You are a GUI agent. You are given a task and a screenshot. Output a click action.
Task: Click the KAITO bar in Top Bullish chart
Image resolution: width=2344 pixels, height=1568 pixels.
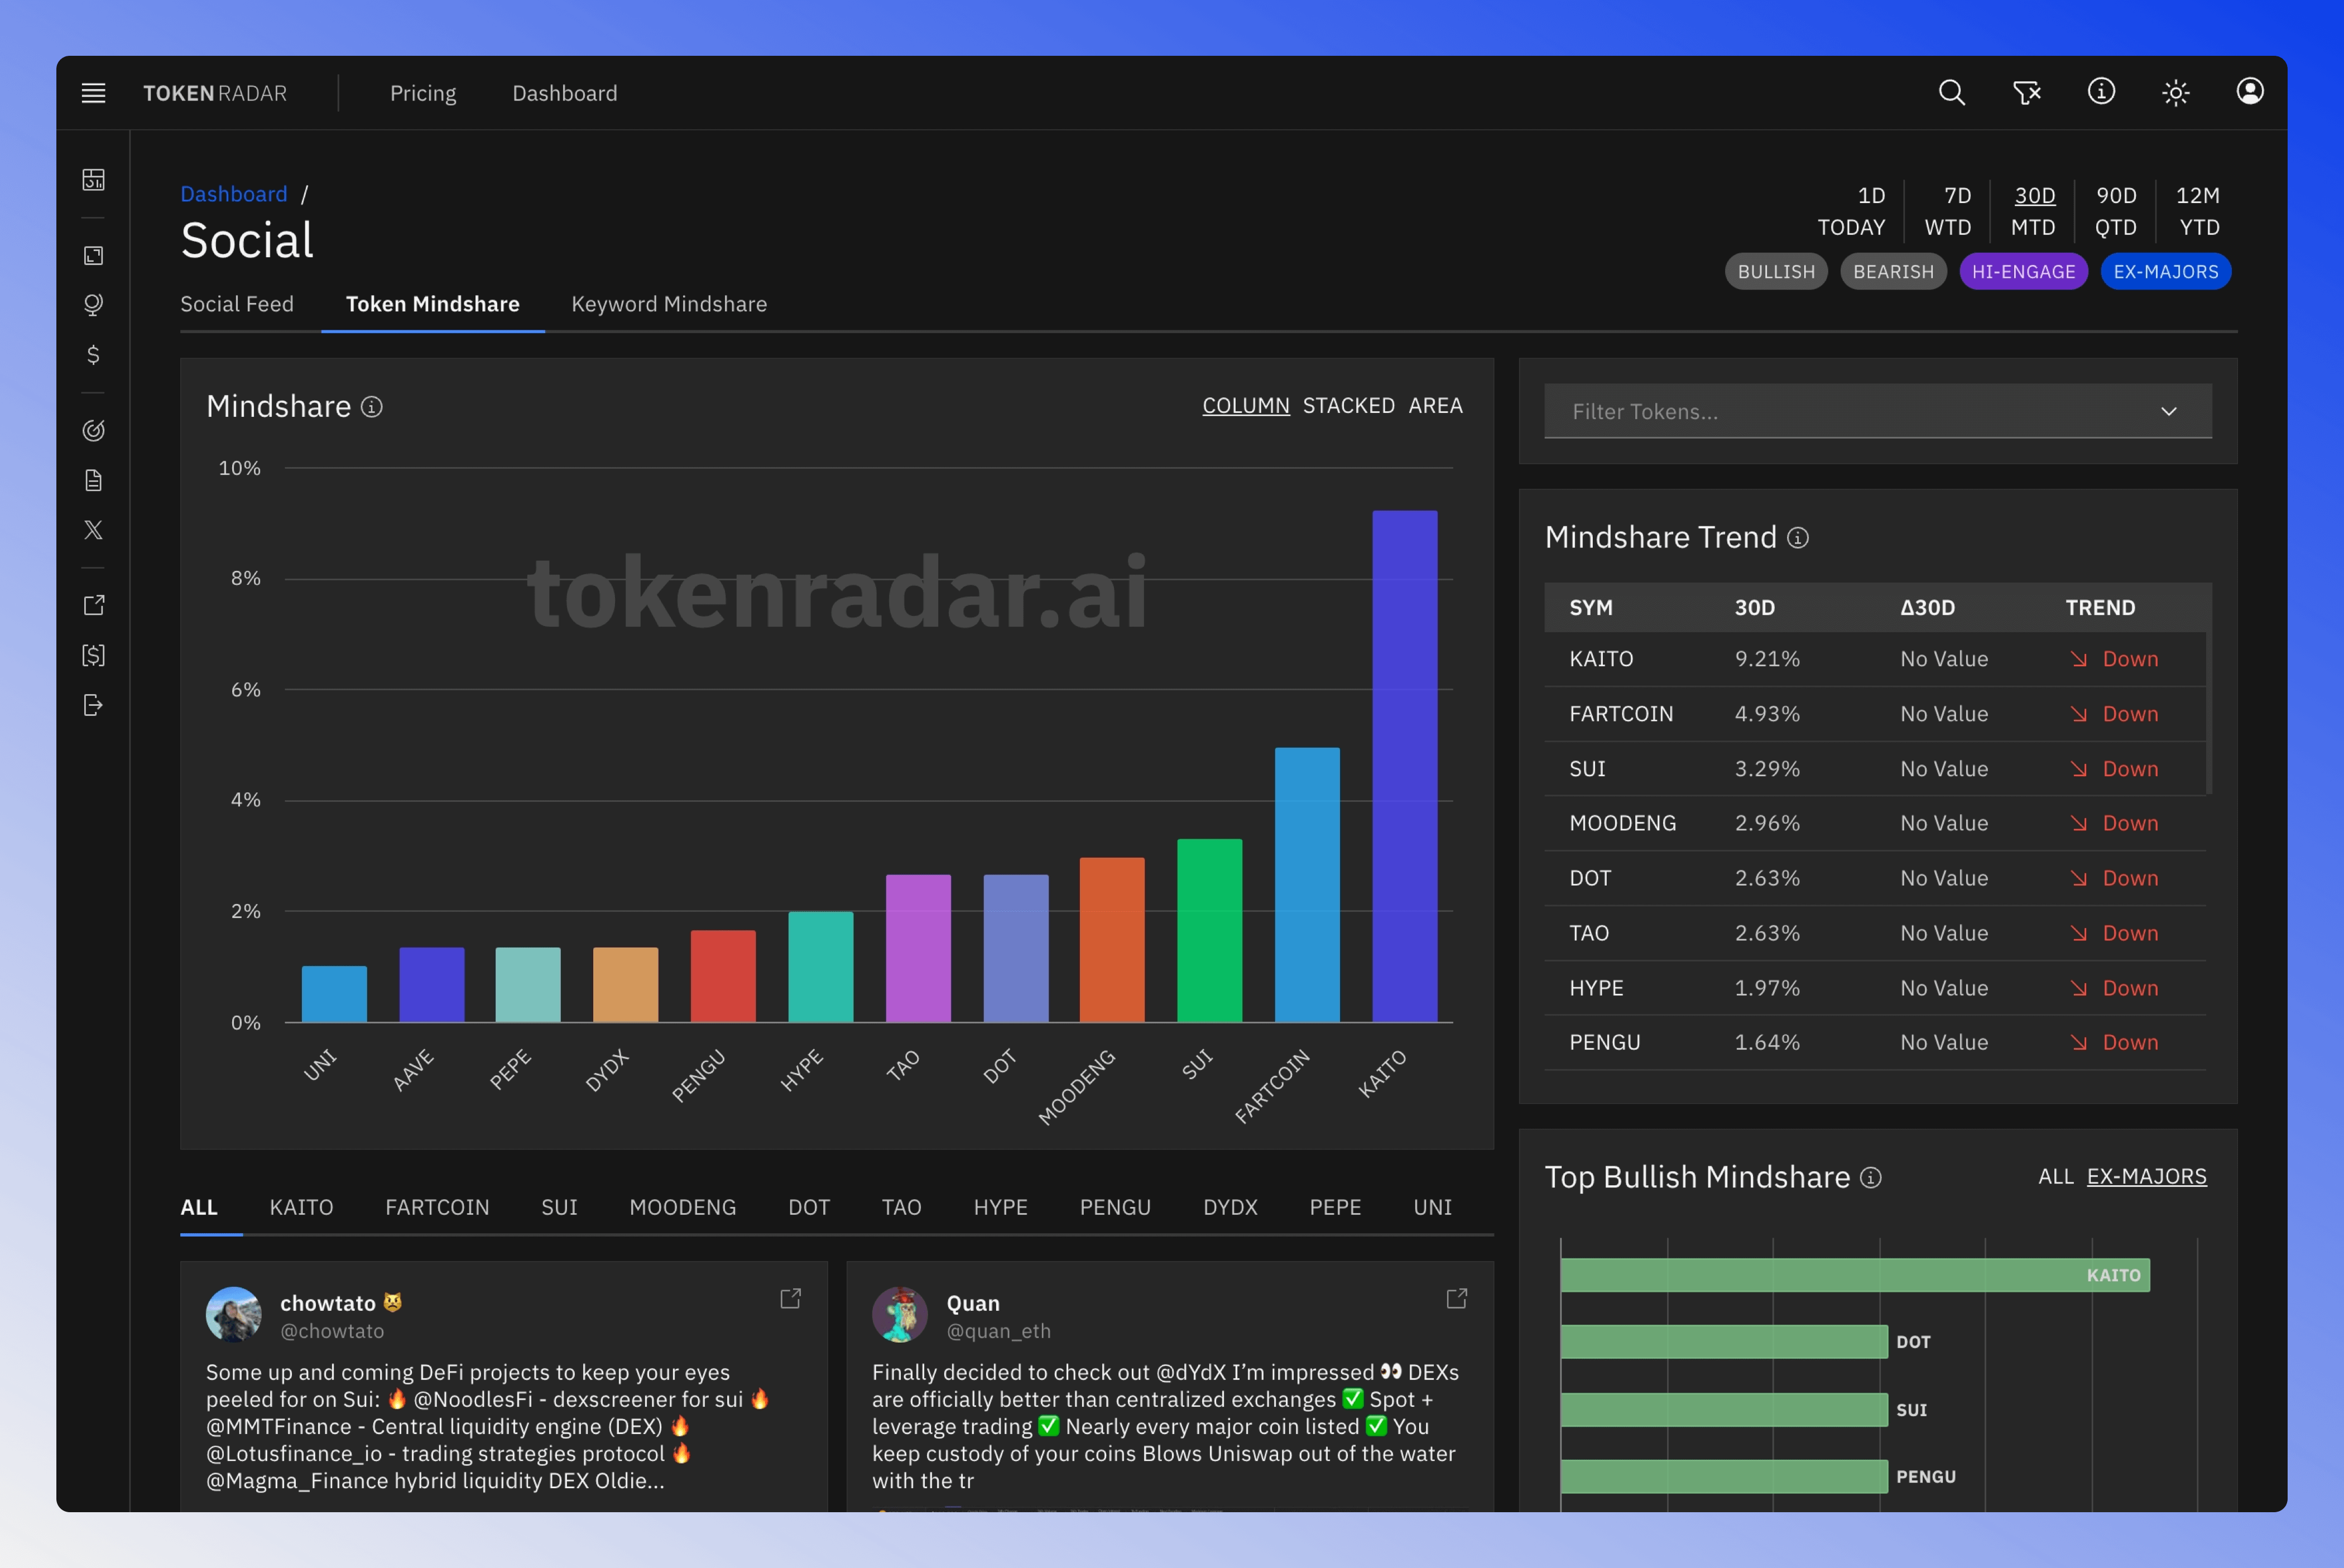[x=1855, y=1275]
